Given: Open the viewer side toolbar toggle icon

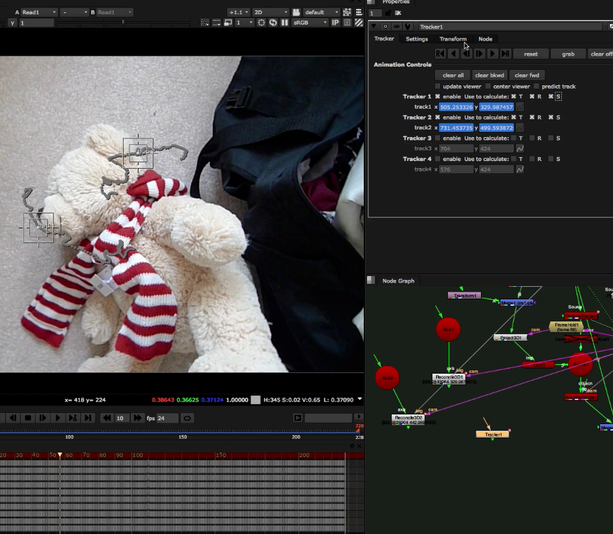Looking at the screenshot, I should (x=359, y=12).
